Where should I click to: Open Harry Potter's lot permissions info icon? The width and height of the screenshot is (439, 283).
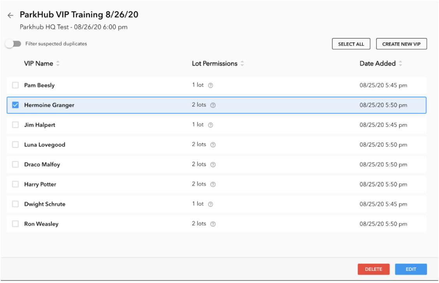coord(213,184)
